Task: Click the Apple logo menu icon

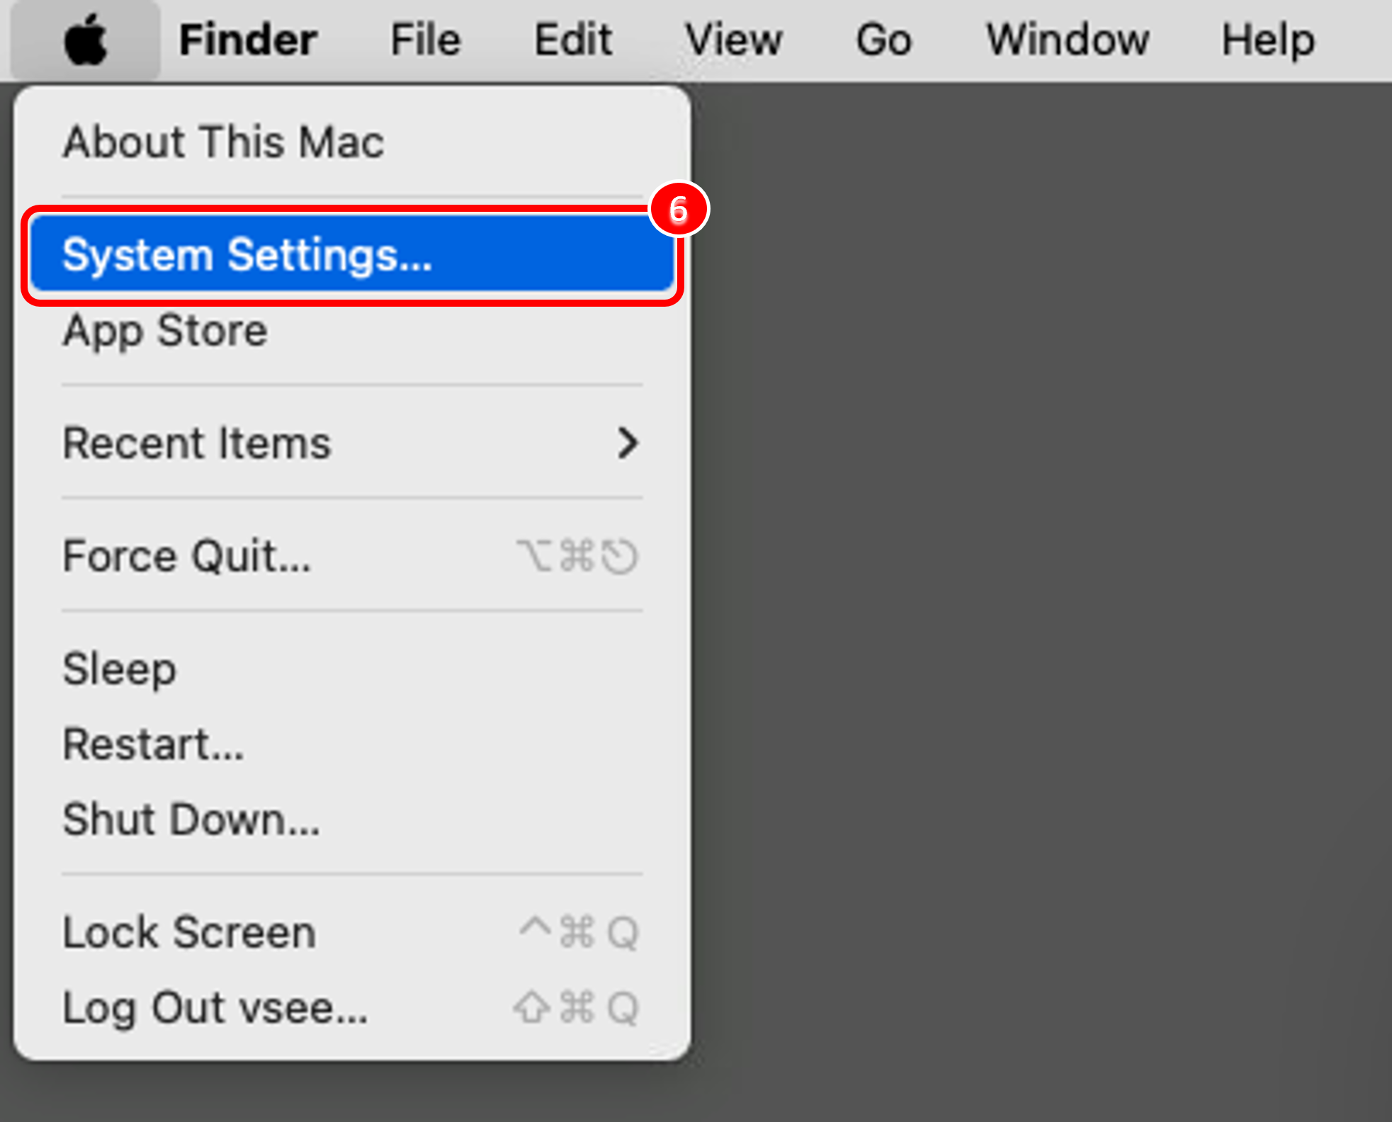Action: [85, 40]
